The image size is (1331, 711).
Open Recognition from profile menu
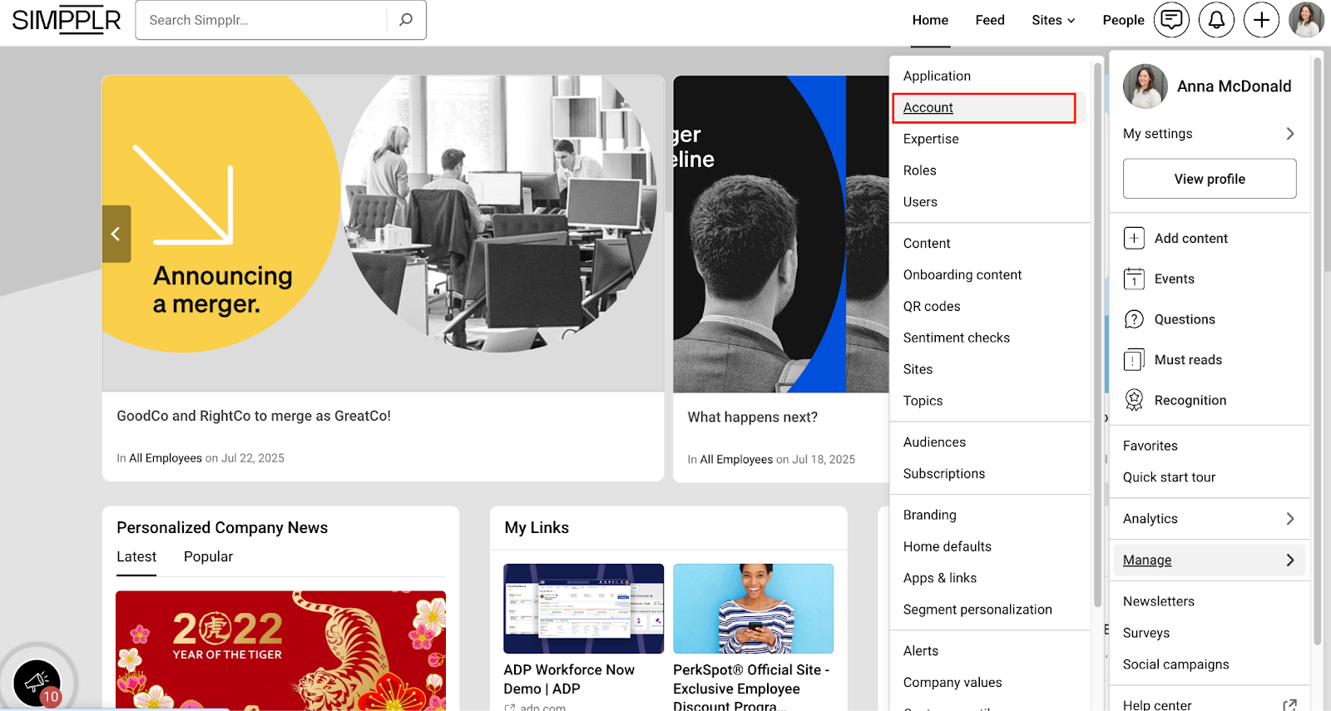point(1190,400)
